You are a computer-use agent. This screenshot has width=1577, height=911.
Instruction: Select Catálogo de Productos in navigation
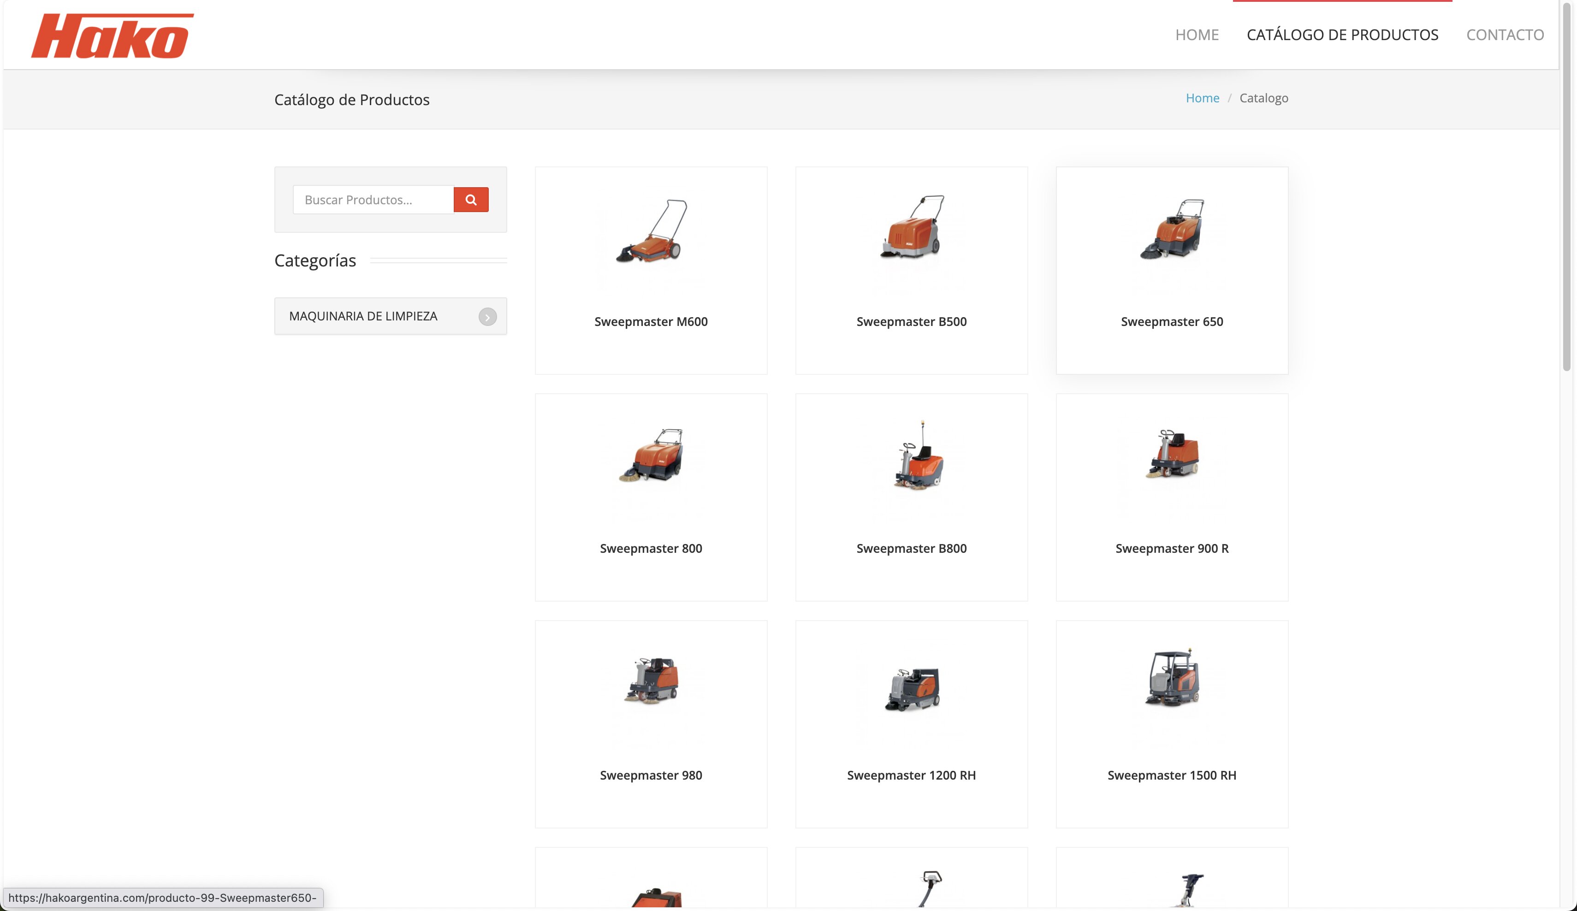pos(1342,35)
